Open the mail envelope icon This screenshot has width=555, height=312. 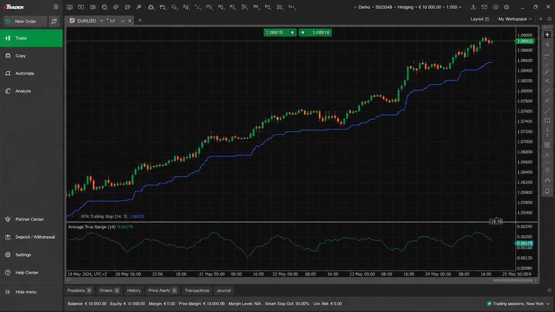tap(484, 7)
